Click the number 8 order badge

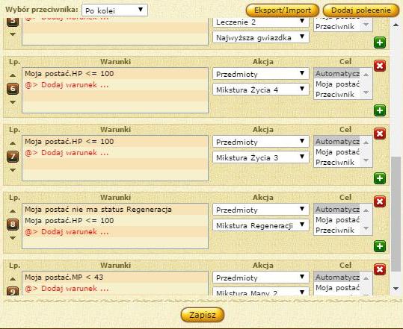coord(13,225)
